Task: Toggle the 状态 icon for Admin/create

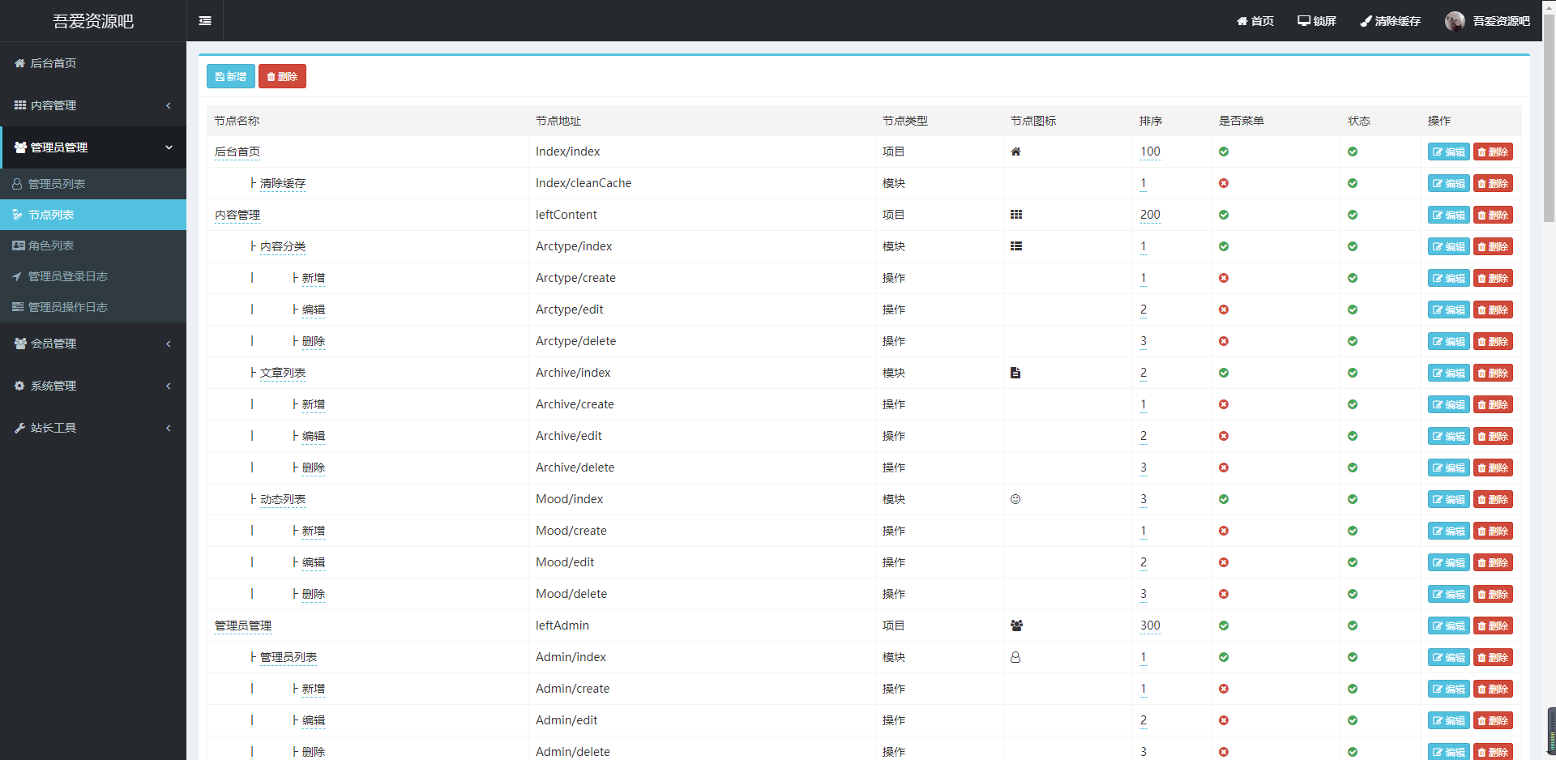Action: (x=1353, y=689)
